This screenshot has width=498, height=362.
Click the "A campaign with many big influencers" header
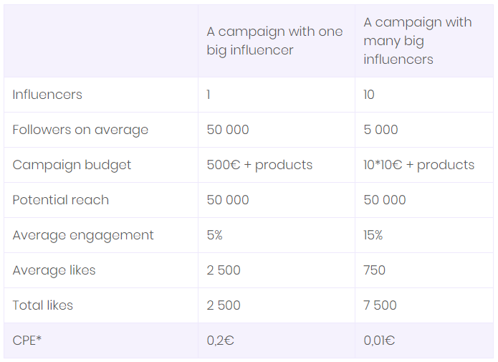[x=417, y=41]
